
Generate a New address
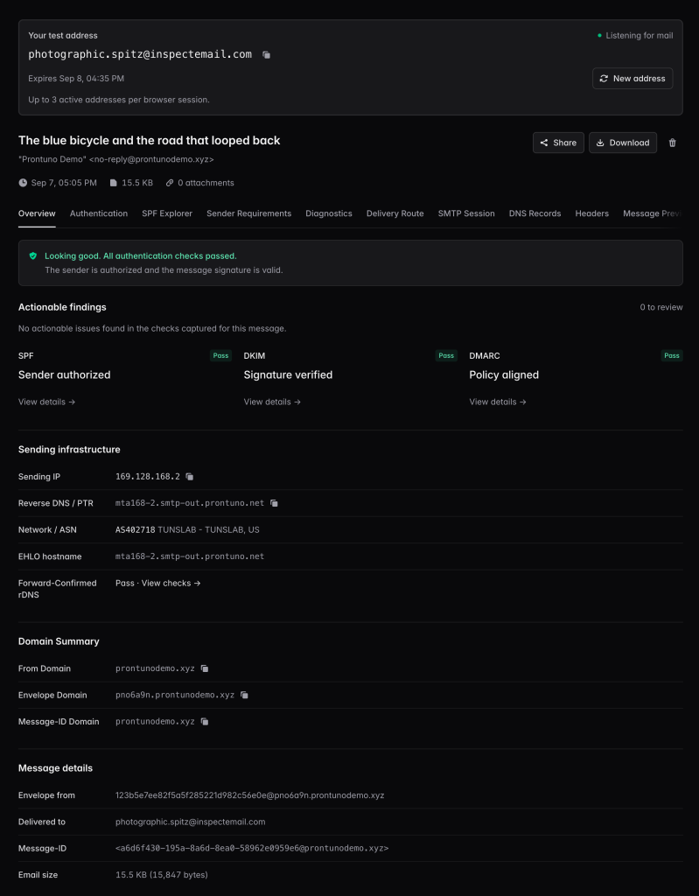point(633,78)
